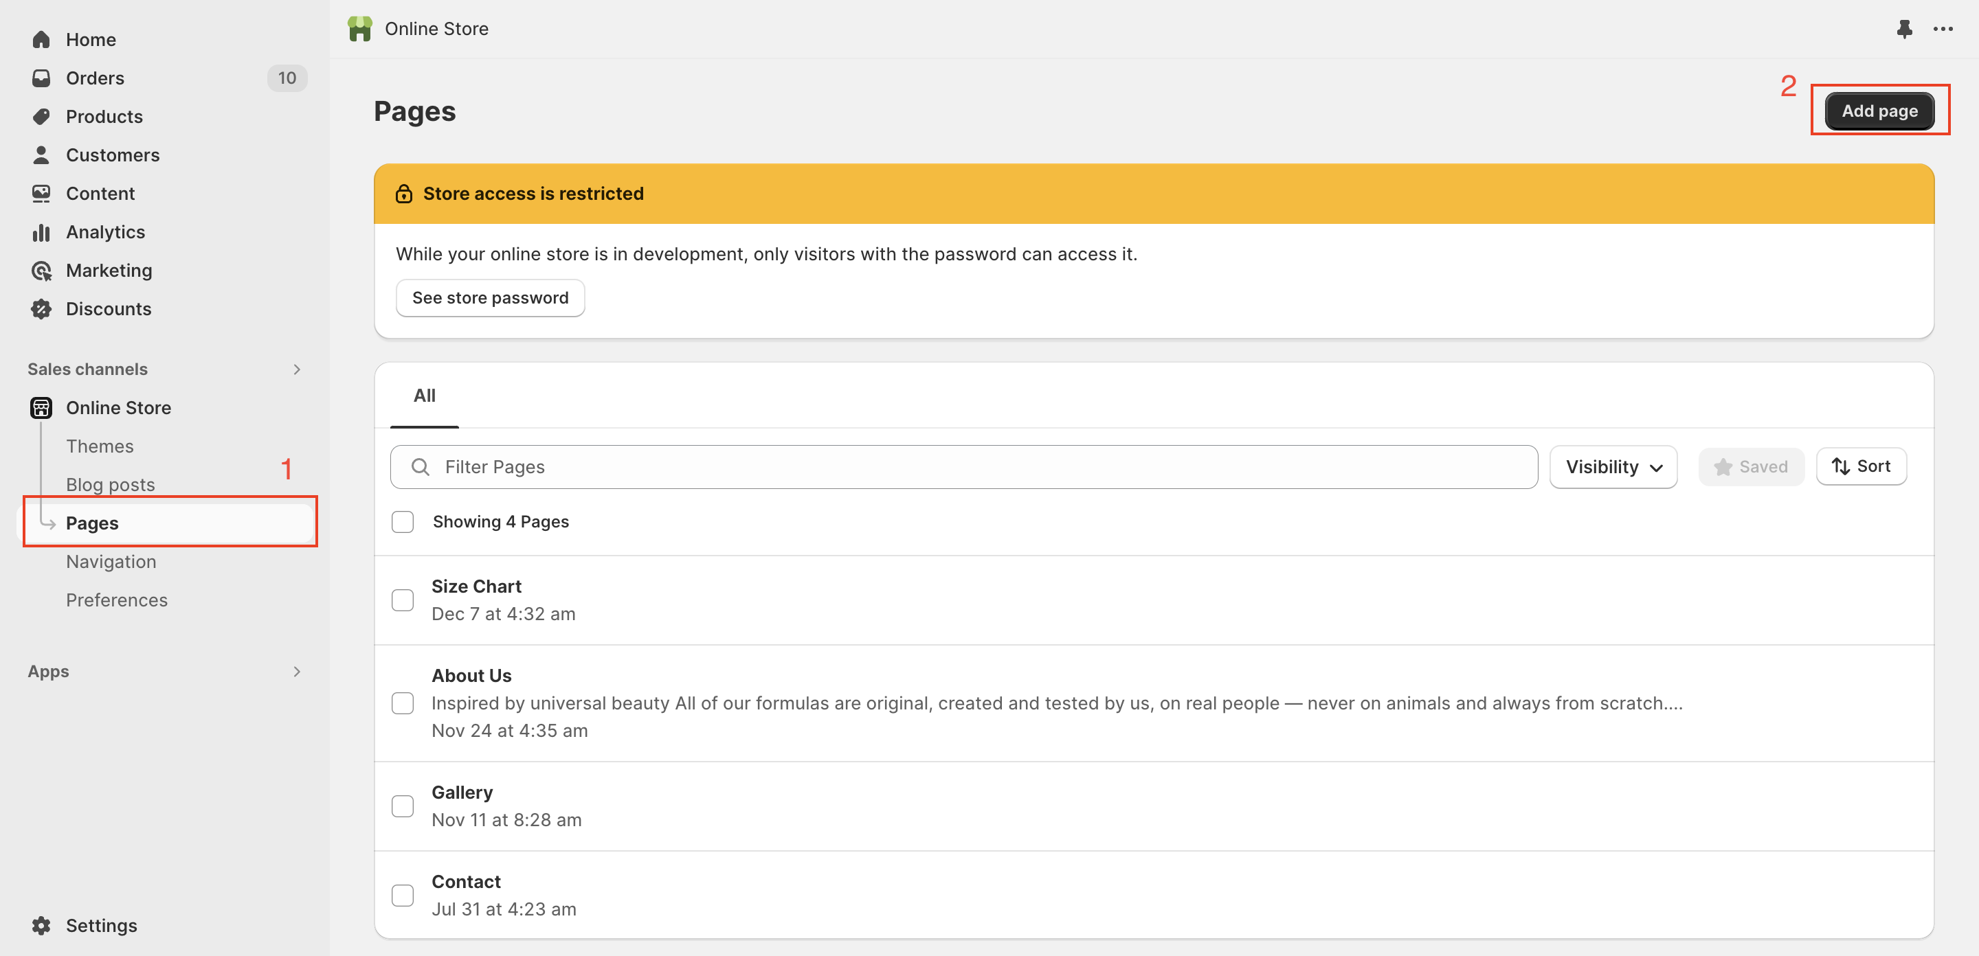Switch to the All tab
This screenshot has height=956, width=1979.
coord(424,396)
